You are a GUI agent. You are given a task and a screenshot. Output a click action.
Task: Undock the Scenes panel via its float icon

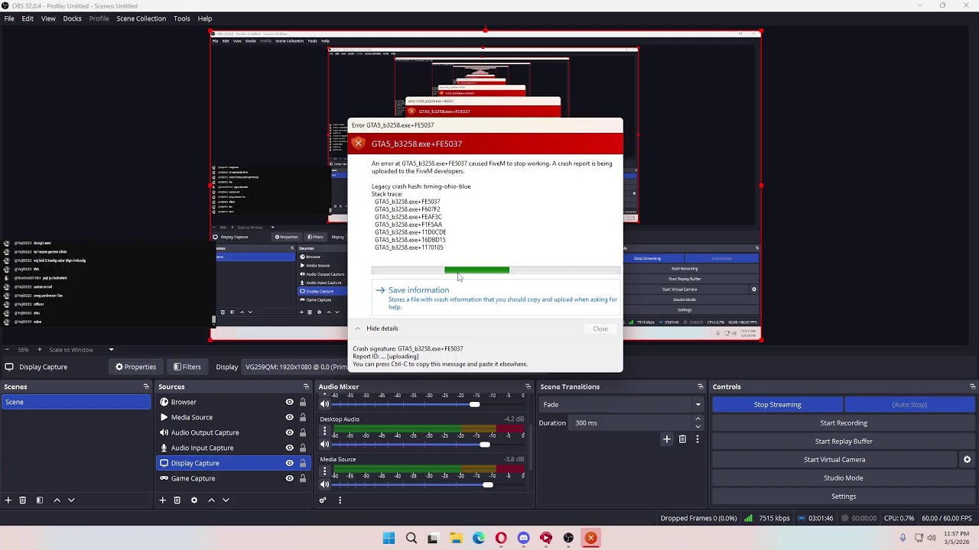[x=146, y=387]
